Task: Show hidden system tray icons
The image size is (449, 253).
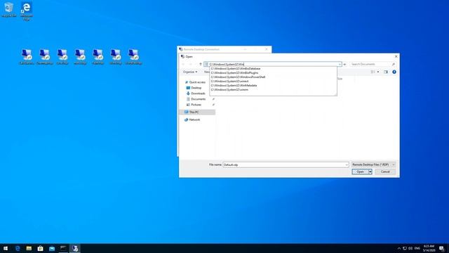Action: click(399, 248)
